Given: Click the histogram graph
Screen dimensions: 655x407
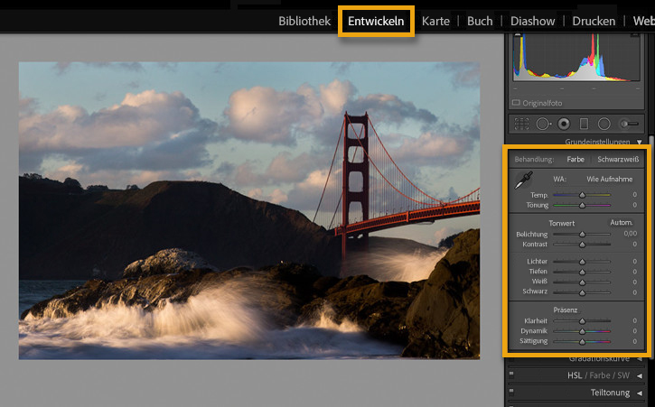Looking at the screenshot, I should (576, 57).
